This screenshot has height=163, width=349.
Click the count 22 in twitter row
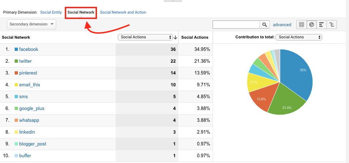point(173,61)
